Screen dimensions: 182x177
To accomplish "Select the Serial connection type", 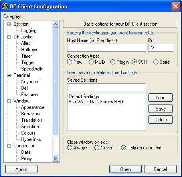I will [156, 62].
